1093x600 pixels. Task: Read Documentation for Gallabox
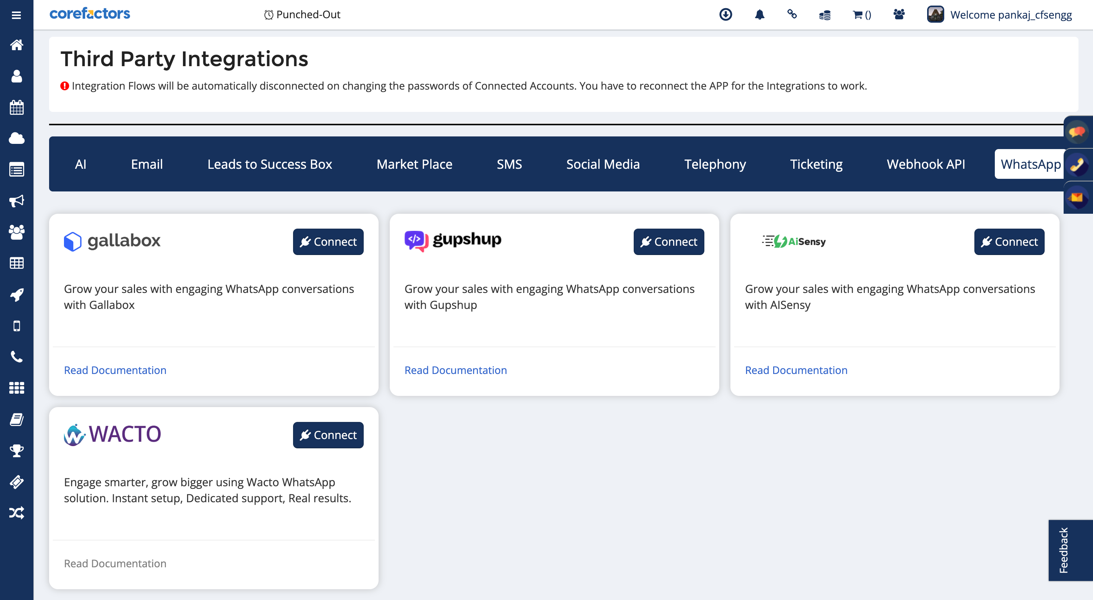coord(115,370)
